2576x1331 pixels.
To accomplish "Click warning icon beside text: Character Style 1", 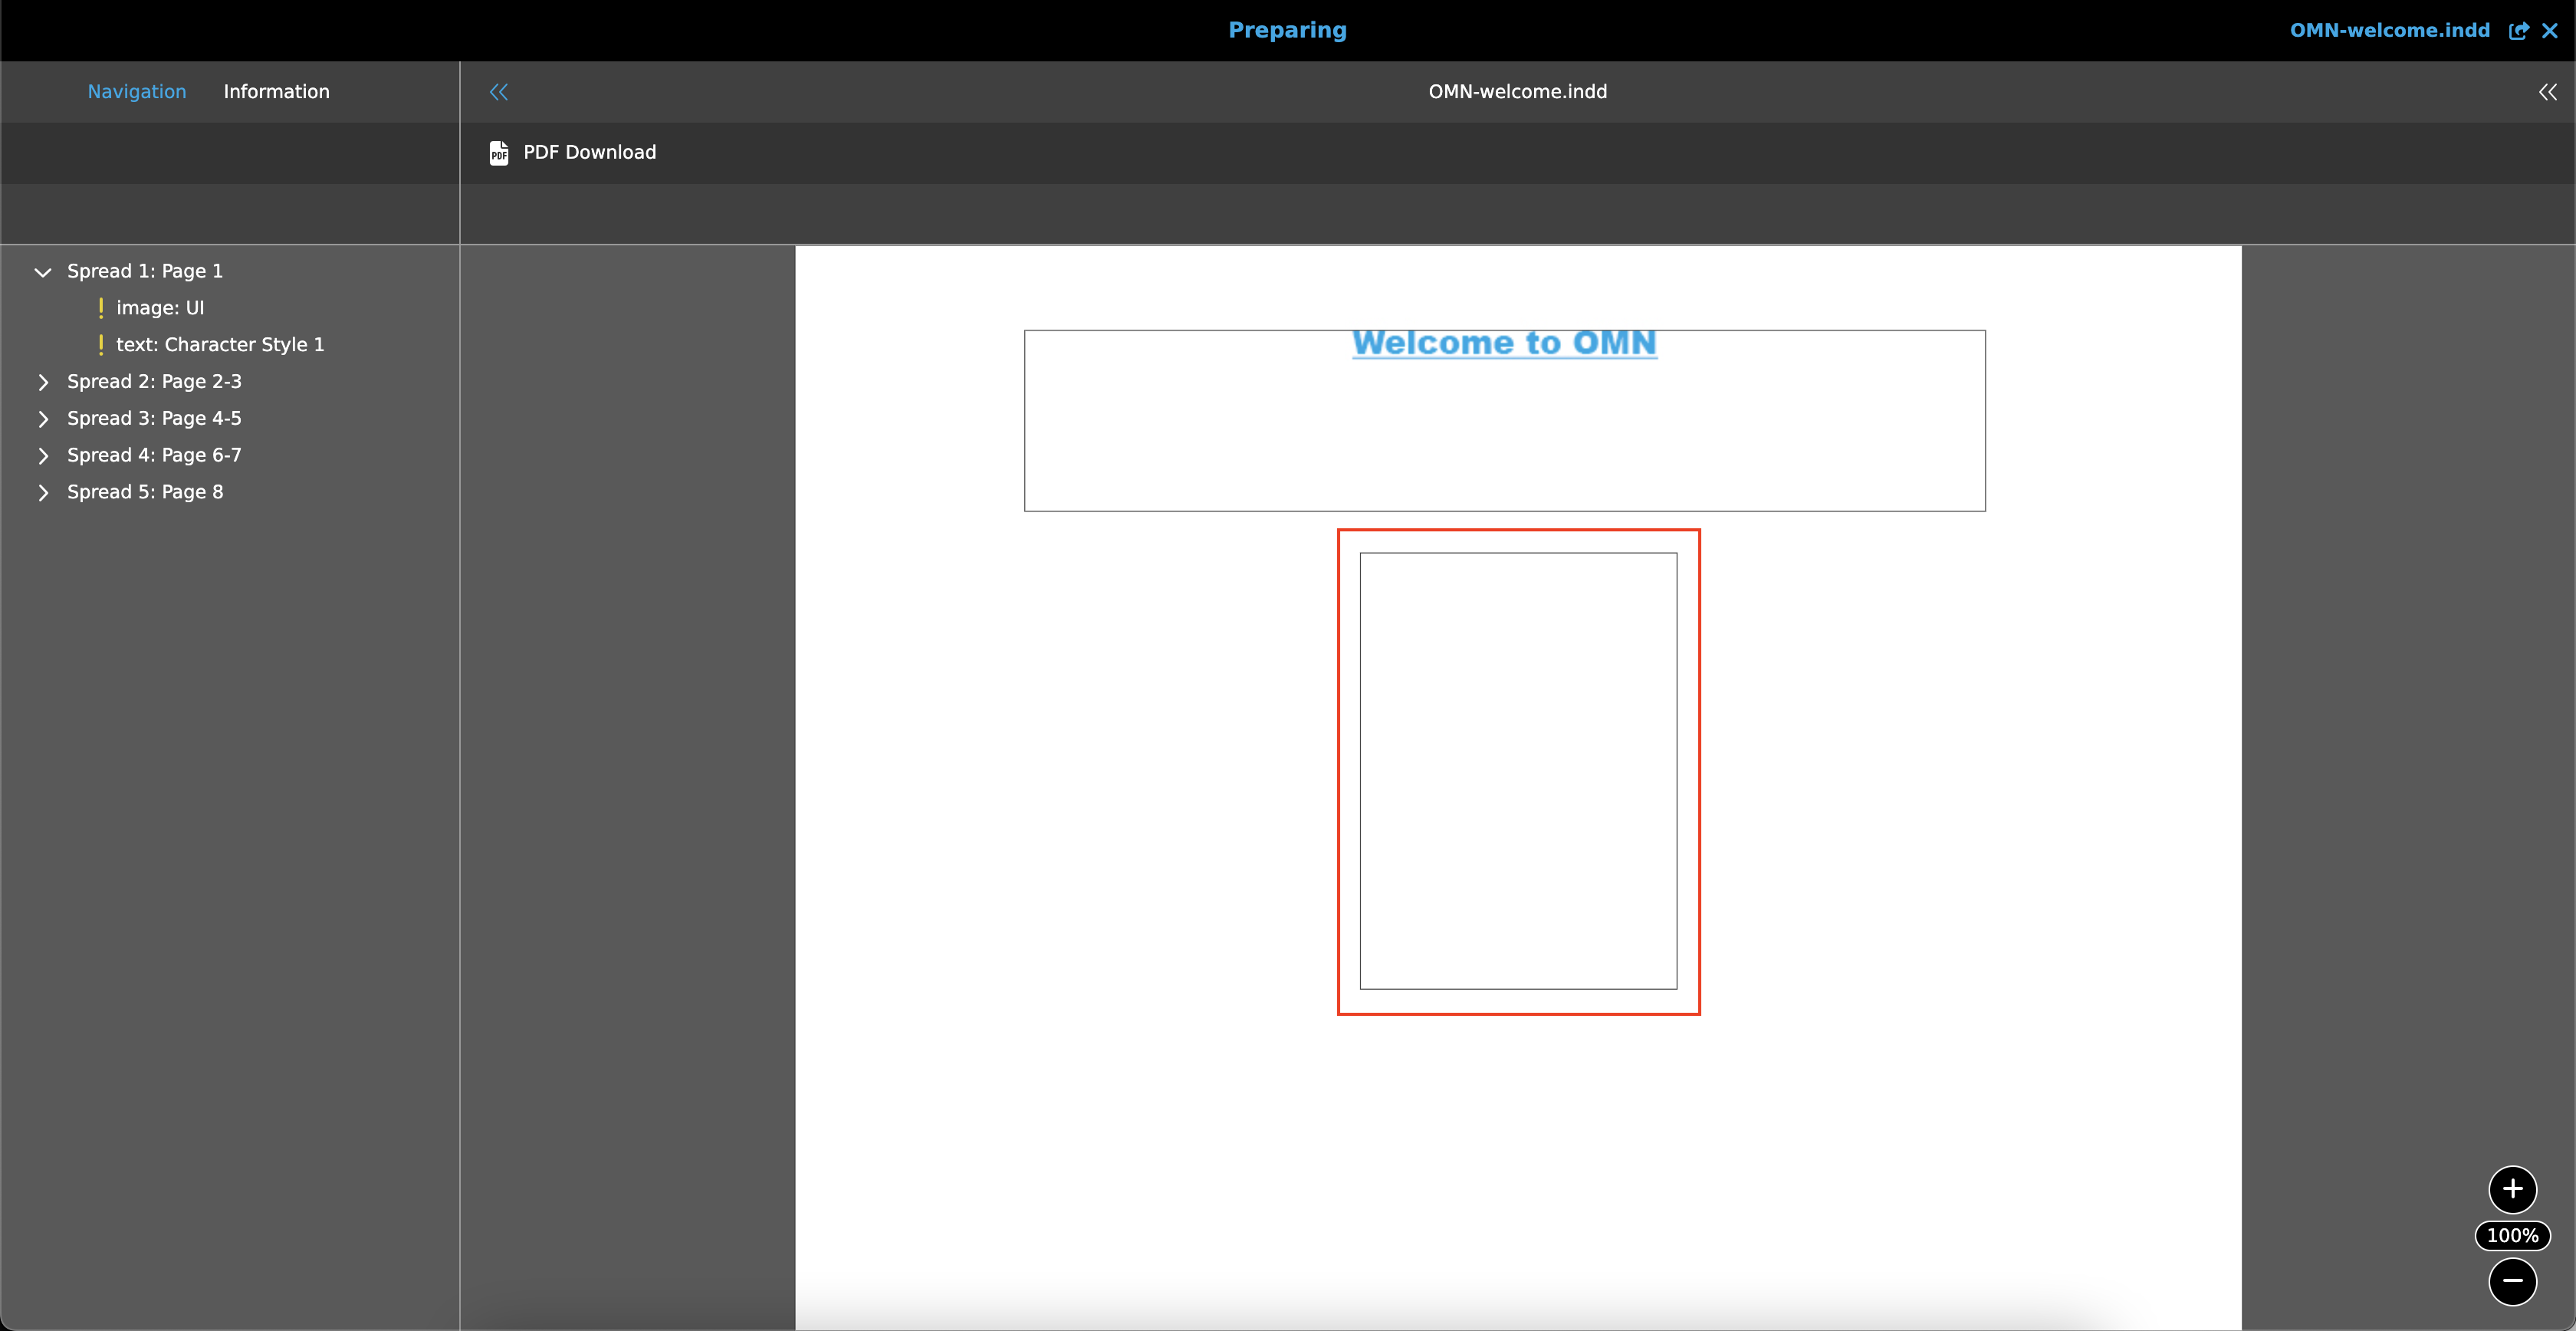I will coord(101,344).
